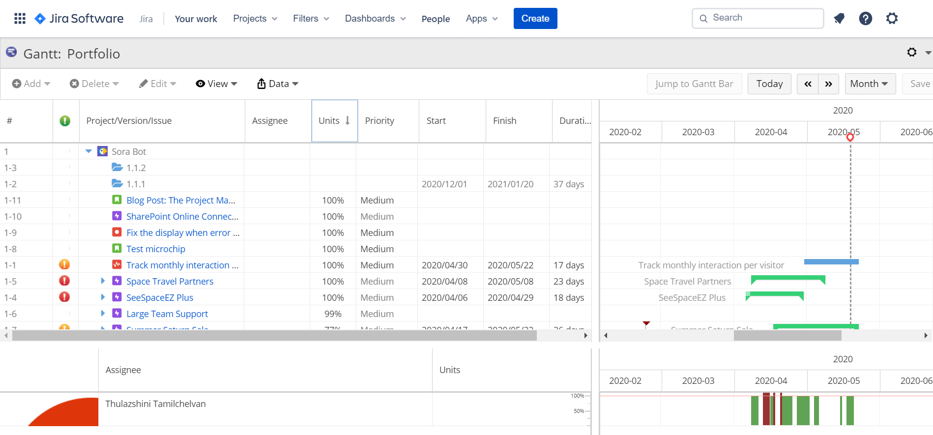The image size is (933, 435).
Task: Go to next timeline period
Action: pos(829,84)
